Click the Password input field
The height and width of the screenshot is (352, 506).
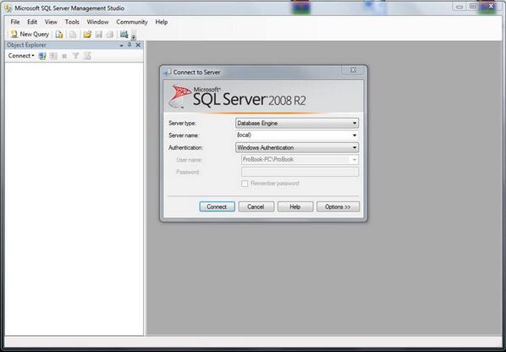(300, 172)
